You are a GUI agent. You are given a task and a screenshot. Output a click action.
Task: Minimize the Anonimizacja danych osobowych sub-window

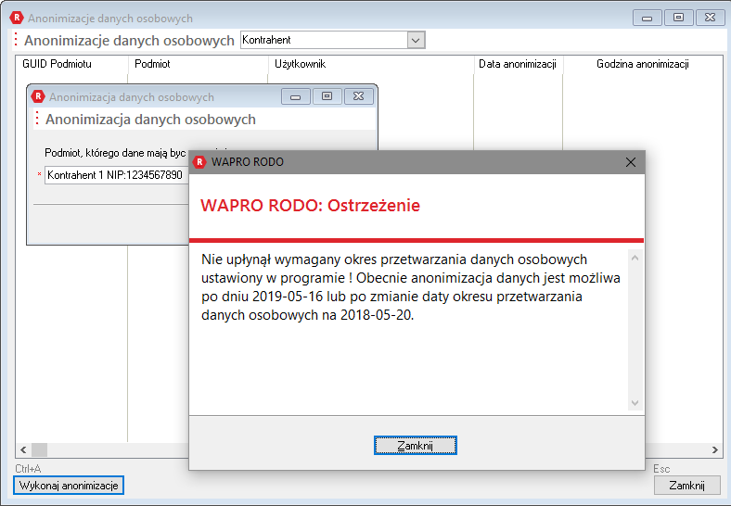[296, 96]
